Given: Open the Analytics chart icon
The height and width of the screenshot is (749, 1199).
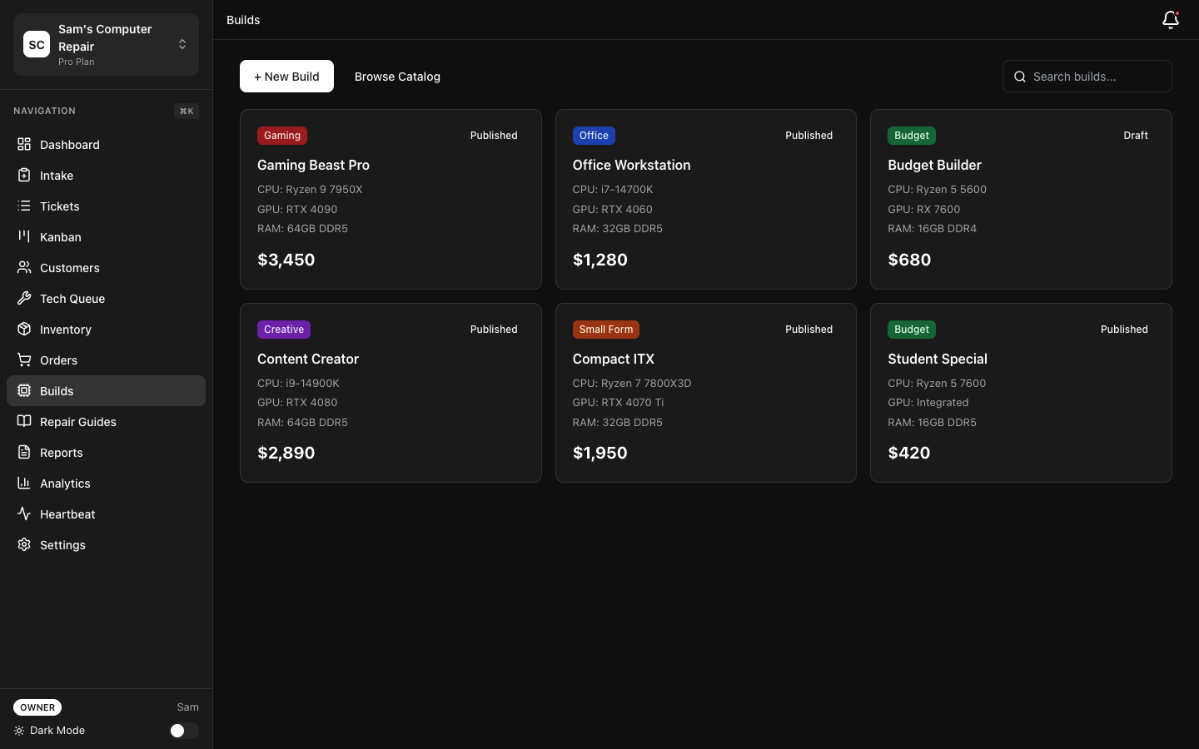Looking at the screenshot, I should coord(24,483).
